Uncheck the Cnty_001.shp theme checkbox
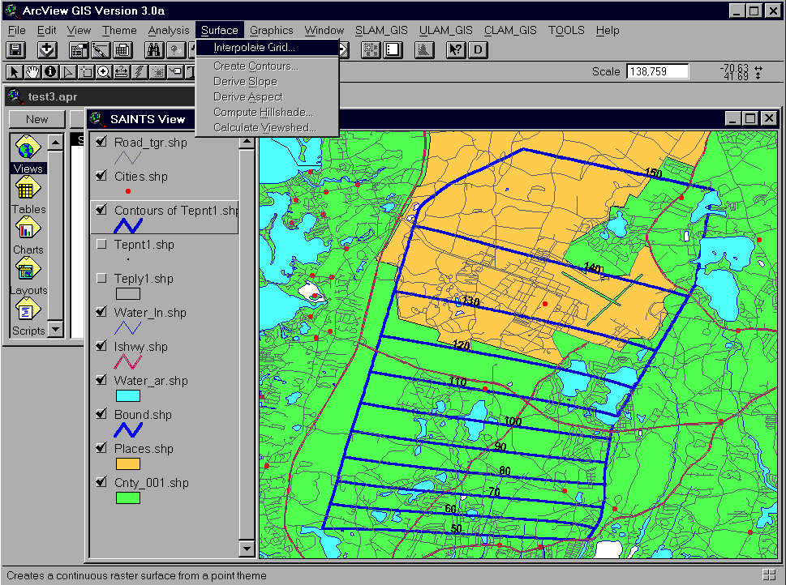 [101, 482]
